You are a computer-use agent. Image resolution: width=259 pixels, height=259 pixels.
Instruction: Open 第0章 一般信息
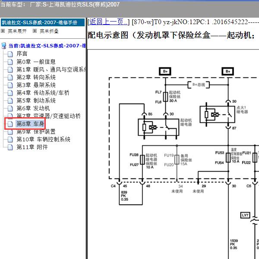point(36,62)
